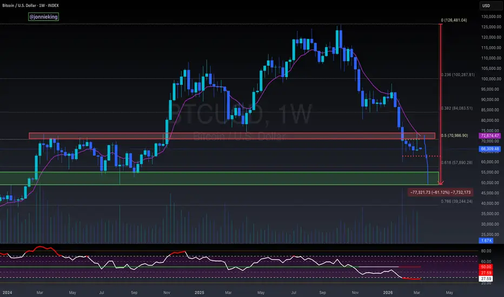The height and width of the screenshot is (297, 504).
Task: Click the 2024 time axis label
Action: click(7, 293)
